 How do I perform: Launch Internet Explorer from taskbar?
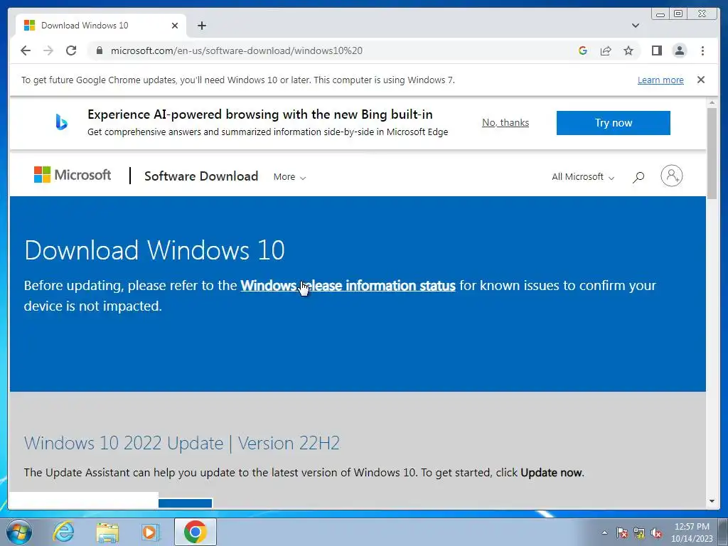pyautogui.click(x=63, y=532)
